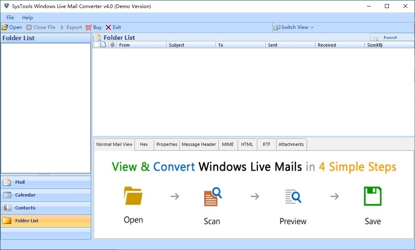Select Mail in the navigation pane
Viewport: 415px width, 250px height.
[46, 182]
